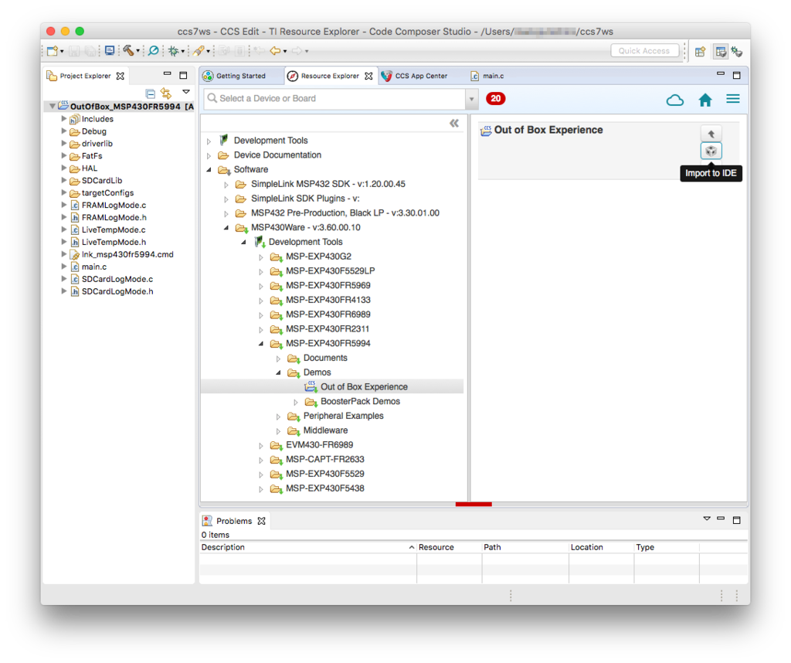Select Out of Box Experience tree item

[365, 387]
